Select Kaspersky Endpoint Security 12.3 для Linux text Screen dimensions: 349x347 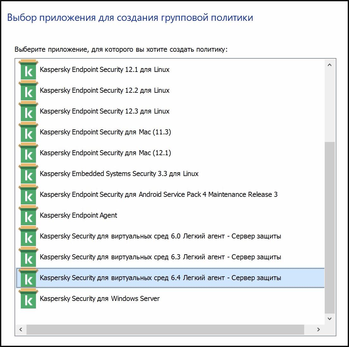coord(104,111)
